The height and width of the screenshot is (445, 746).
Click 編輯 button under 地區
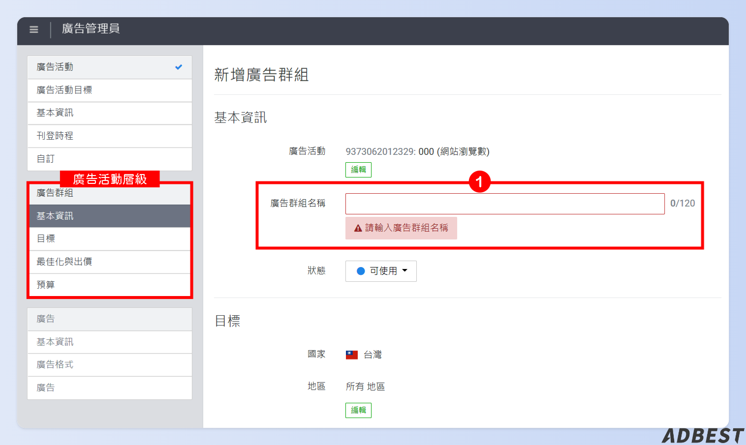point(358,410)
